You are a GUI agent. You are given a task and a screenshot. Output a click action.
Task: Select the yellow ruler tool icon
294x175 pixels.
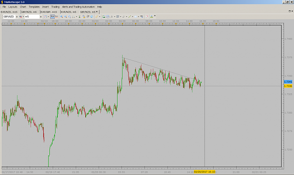tap(97, 16)
